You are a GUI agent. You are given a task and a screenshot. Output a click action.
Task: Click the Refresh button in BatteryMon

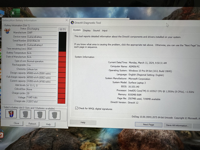(32, 124)
